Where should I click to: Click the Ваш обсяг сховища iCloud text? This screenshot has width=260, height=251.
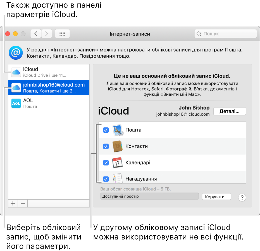pyautogui.click(x=135, y=189)
